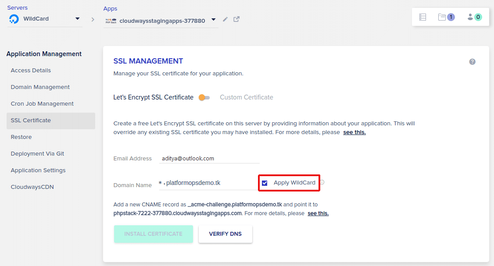Open app via the external link icon
494x266 pixels.
tap(236, 19)
